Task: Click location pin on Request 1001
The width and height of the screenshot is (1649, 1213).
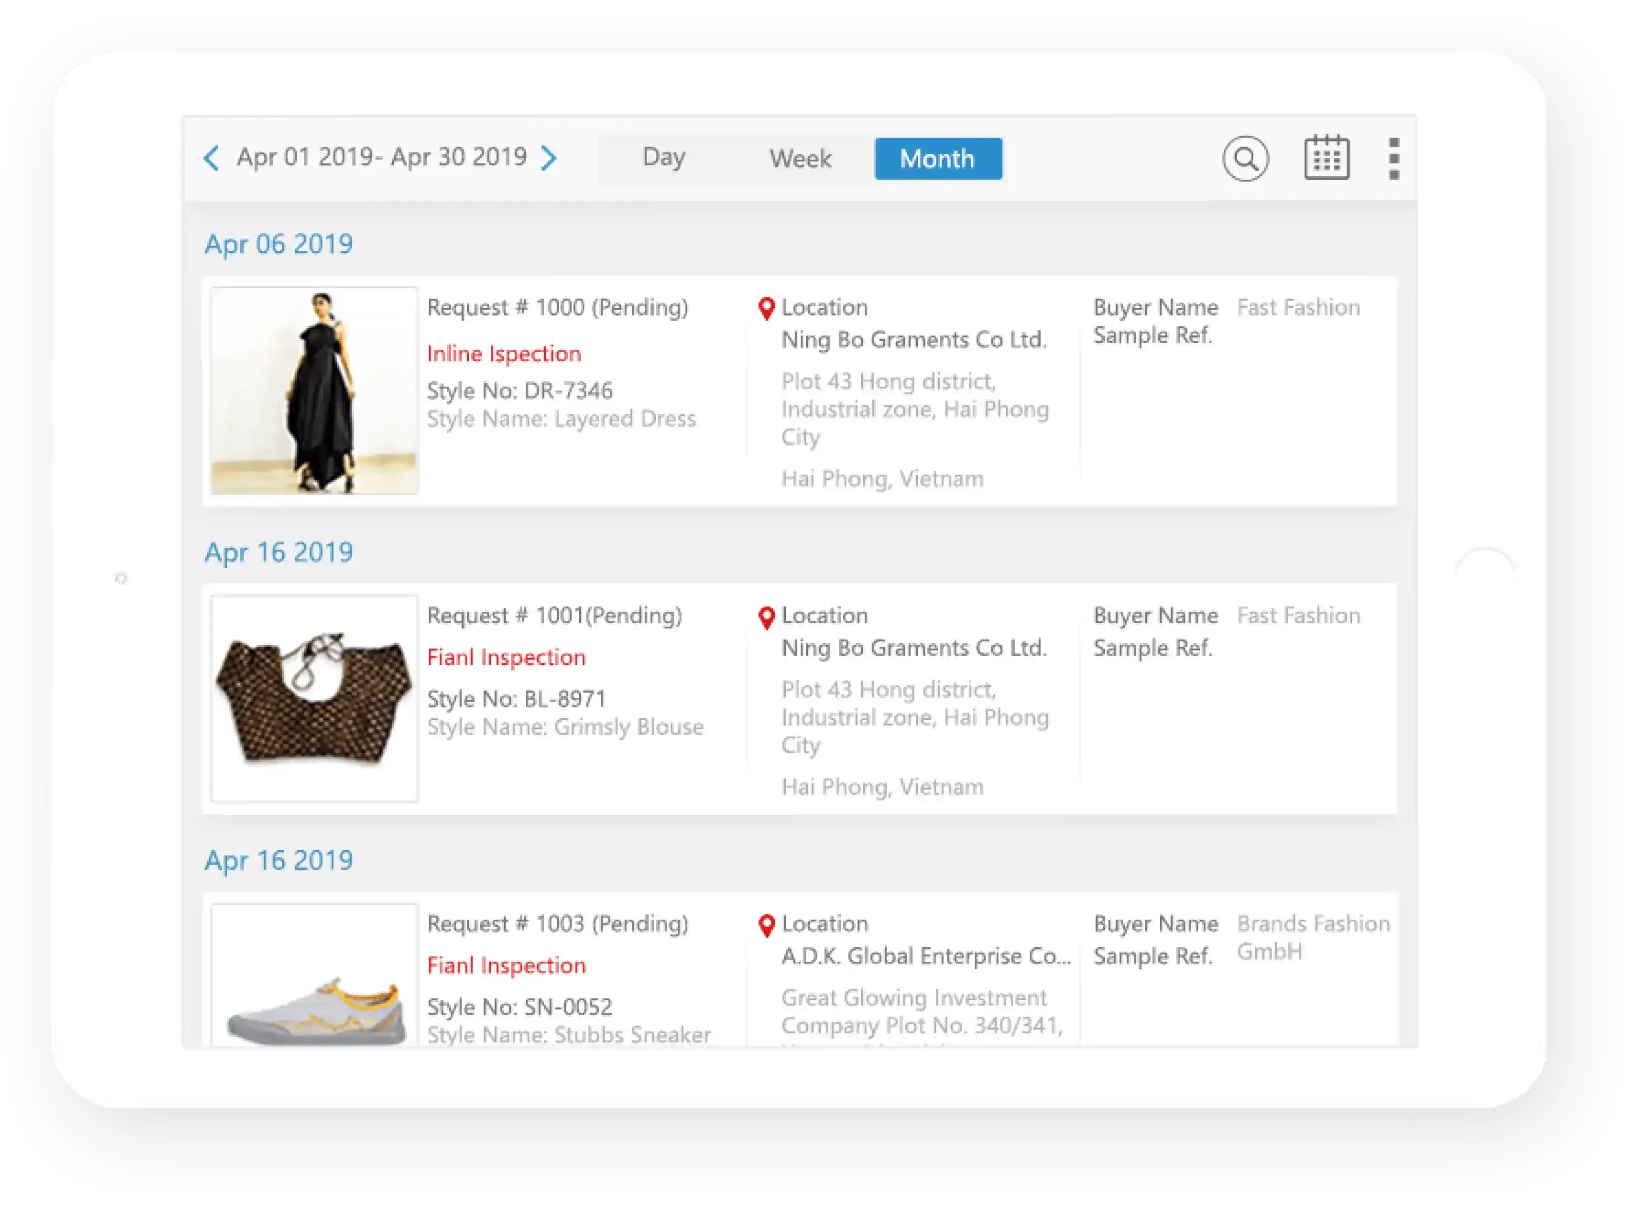Action: coord(766,618)
